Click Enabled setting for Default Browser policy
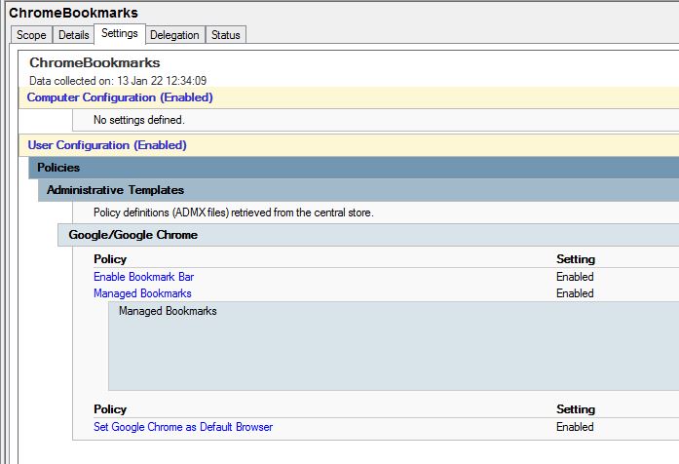Screen dimensions: 679x464 pyautogui.click(x=575, y=427)
